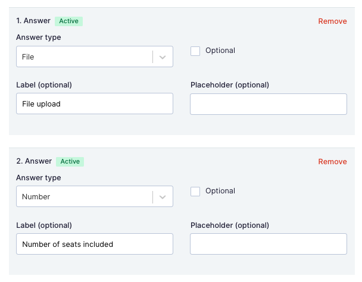Remove the first answer (File)
362x282 pixels.
point(332,21)
